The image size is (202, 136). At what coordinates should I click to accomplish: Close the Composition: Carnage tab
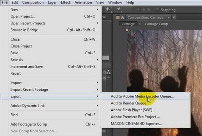[x=174, y=17]
